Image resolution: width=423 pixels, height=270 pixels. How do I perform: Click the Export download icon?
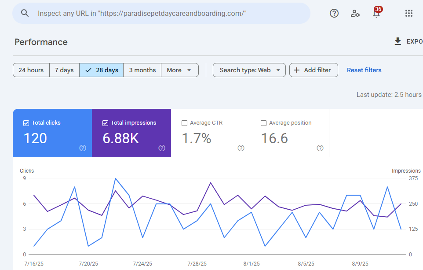click(x=398, y=41)
